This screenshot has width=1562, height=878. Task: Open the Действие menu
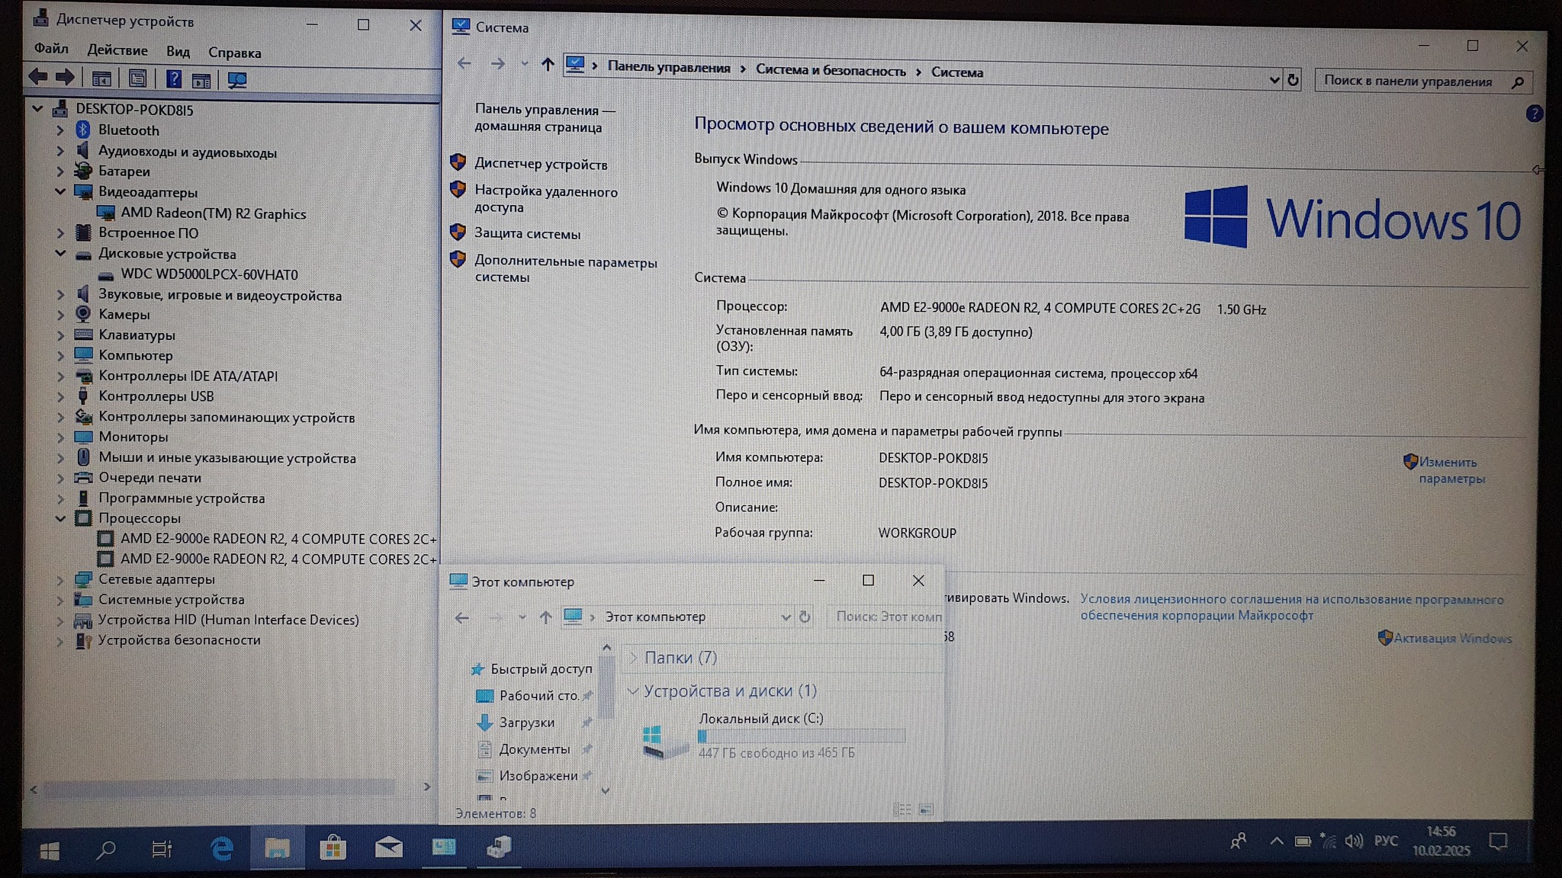(x=117, y=50)
